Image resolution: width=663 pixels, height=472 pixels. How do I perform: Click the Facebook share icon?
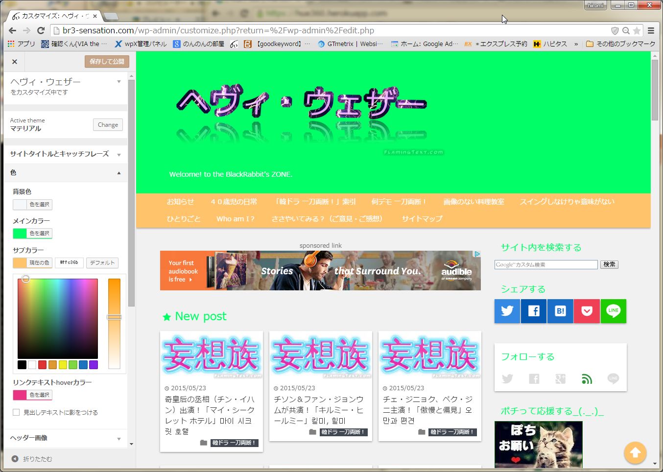tap(534, 311)
